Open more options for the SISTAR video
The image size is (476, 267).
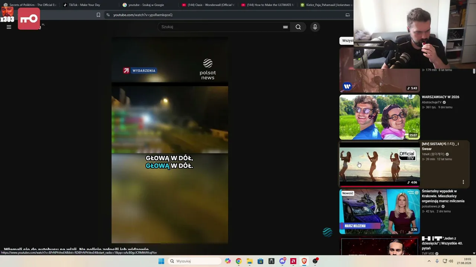pos(463,182)
